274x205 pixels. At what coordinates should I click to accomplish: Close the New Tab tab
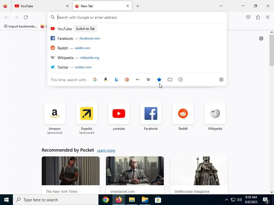point(128,6)
